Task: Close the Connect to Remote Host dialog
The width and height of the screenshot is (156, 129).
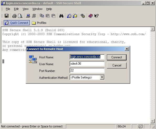Action: coord(127,49)
